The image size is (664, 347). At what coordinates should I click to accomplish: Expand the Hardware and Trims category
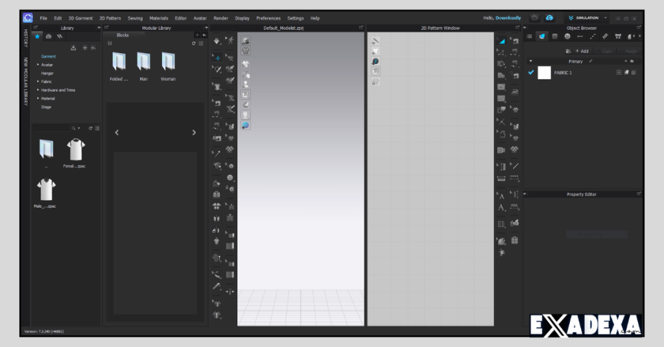[x=38, y=90]
